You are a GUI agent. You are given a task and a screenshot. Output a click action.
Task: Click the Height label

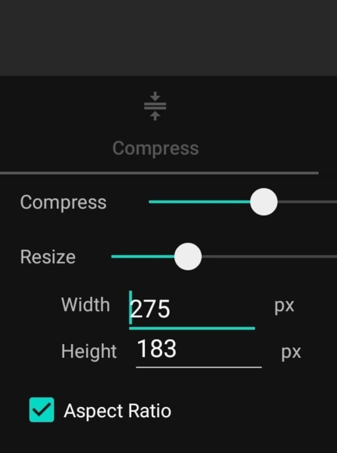(x=89, y=351)
